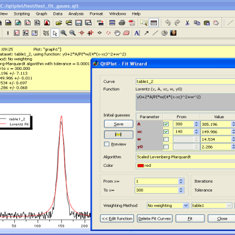Image resolution: width=235 pixels, height=235 pixels.
Task: Click the range selector button under Save
Action: pos(119,135)
